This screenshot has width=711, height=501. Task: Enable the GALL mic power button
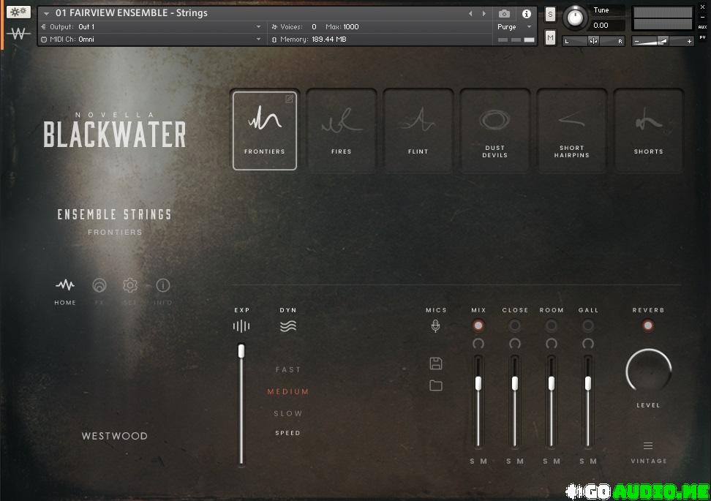point(588,325)
